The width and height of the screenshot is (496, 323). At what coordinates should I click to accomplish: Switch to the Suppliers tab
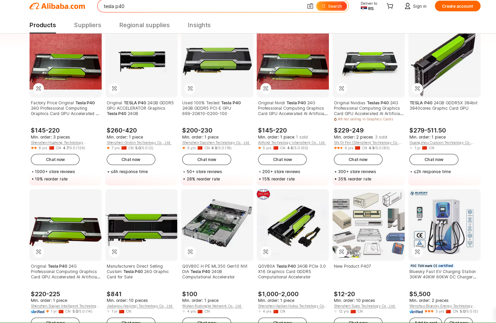[x=88, y=25]
